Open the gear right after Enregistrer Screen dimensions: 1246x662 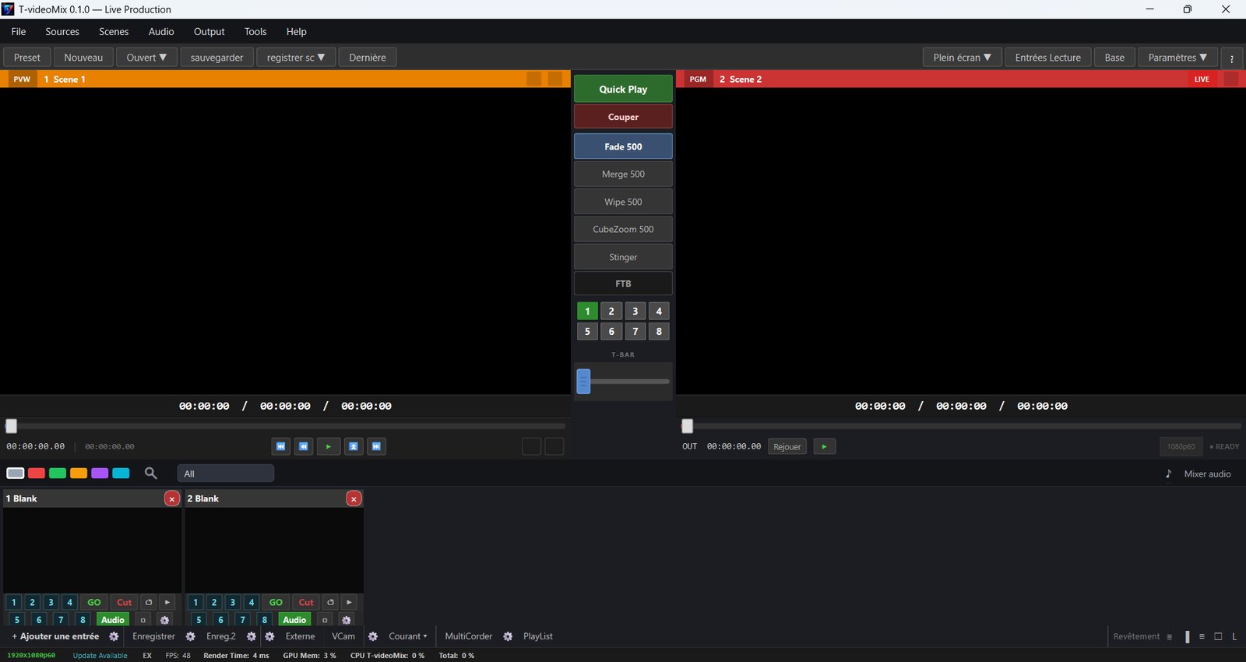coord(190,636)
